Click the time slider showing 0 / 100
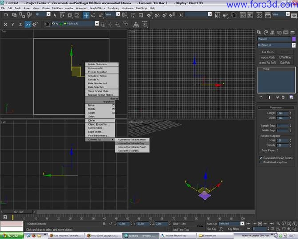The width and height of the screenshot is (298, 239). pyautogui.click(x=18, y=211)
